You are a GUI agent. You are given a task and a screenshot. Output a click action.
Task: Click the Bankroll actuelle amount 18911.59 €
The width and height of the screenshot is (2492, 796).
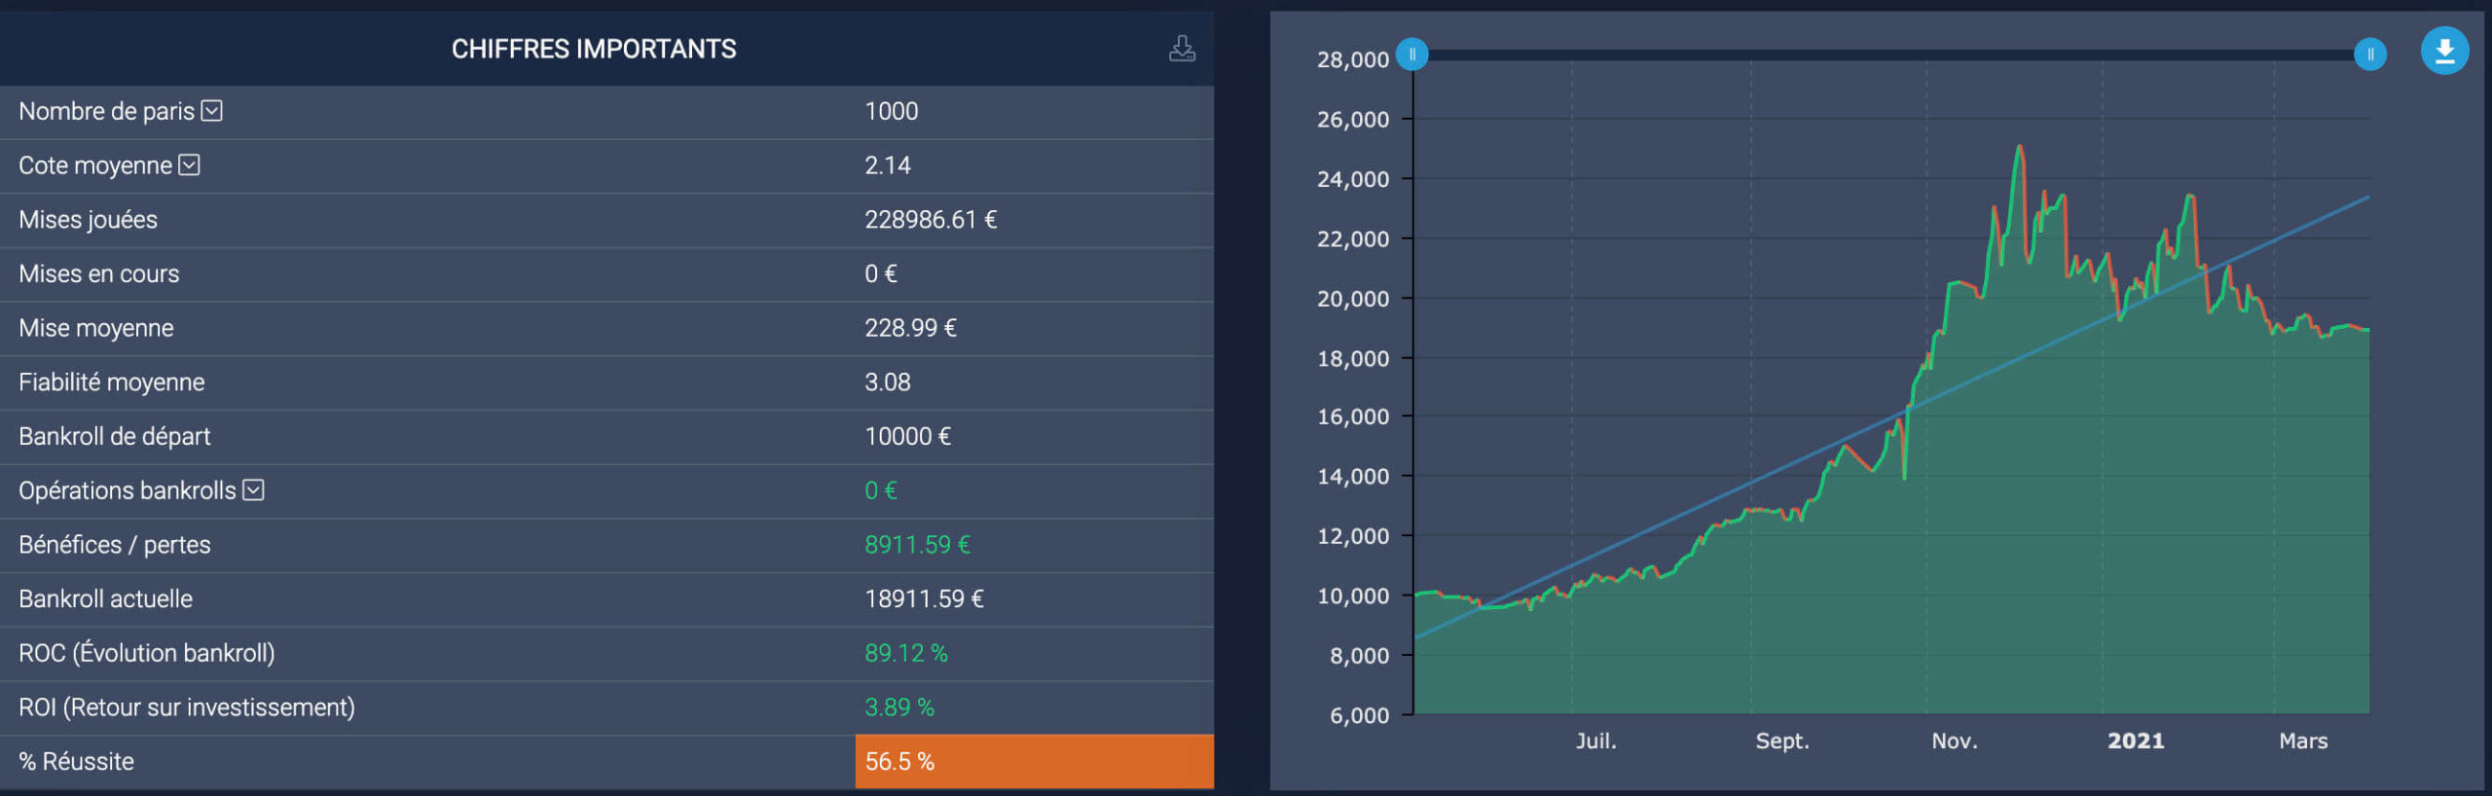[x=924, y=598]
